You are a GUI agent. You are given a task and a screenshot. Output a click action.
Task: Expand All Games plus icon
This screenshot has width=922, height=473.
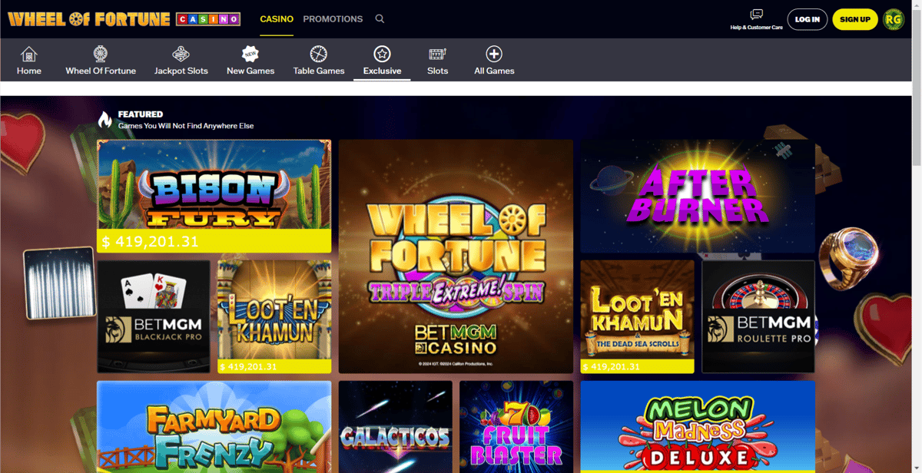[494, 55]
